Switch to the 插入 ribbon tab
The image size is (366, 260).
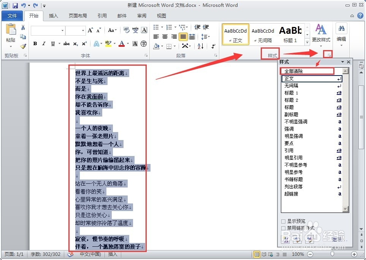[x=52, y=16]
